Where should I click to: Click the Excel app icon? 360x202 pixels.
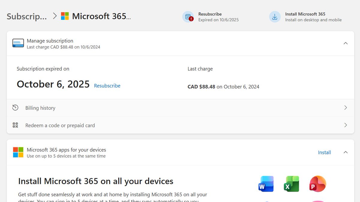coord(292,184)
